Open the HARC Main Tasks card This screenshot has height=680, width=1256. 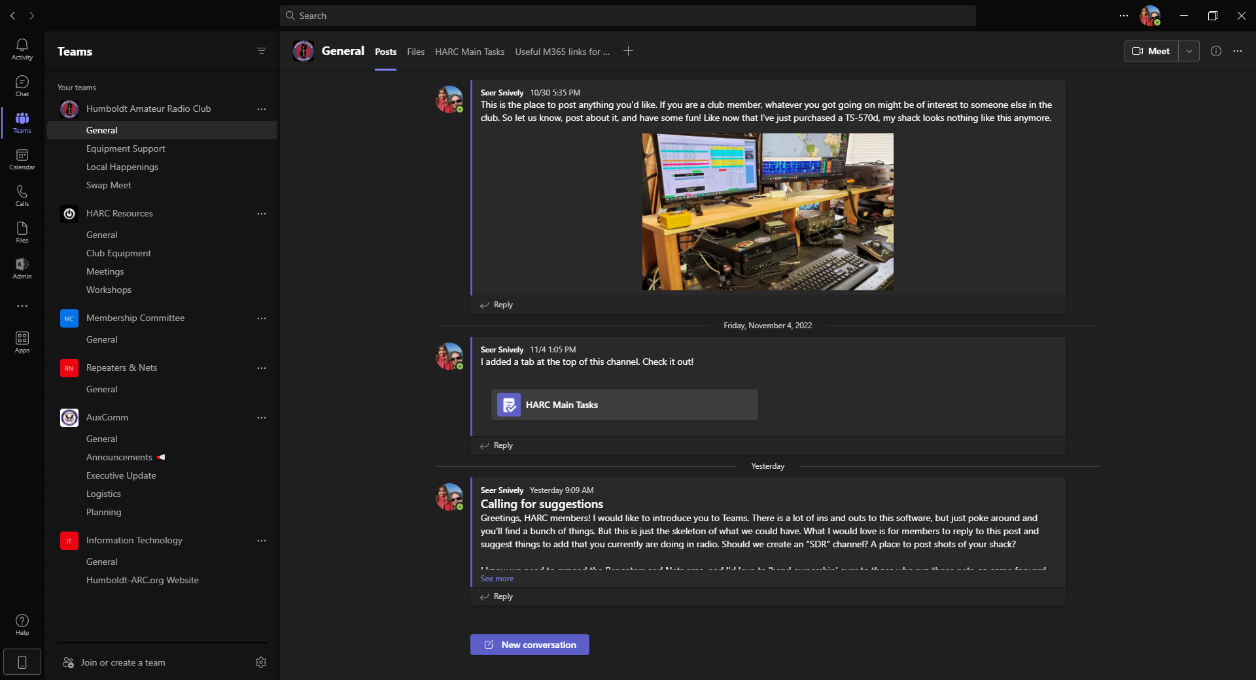pos(625,405)
